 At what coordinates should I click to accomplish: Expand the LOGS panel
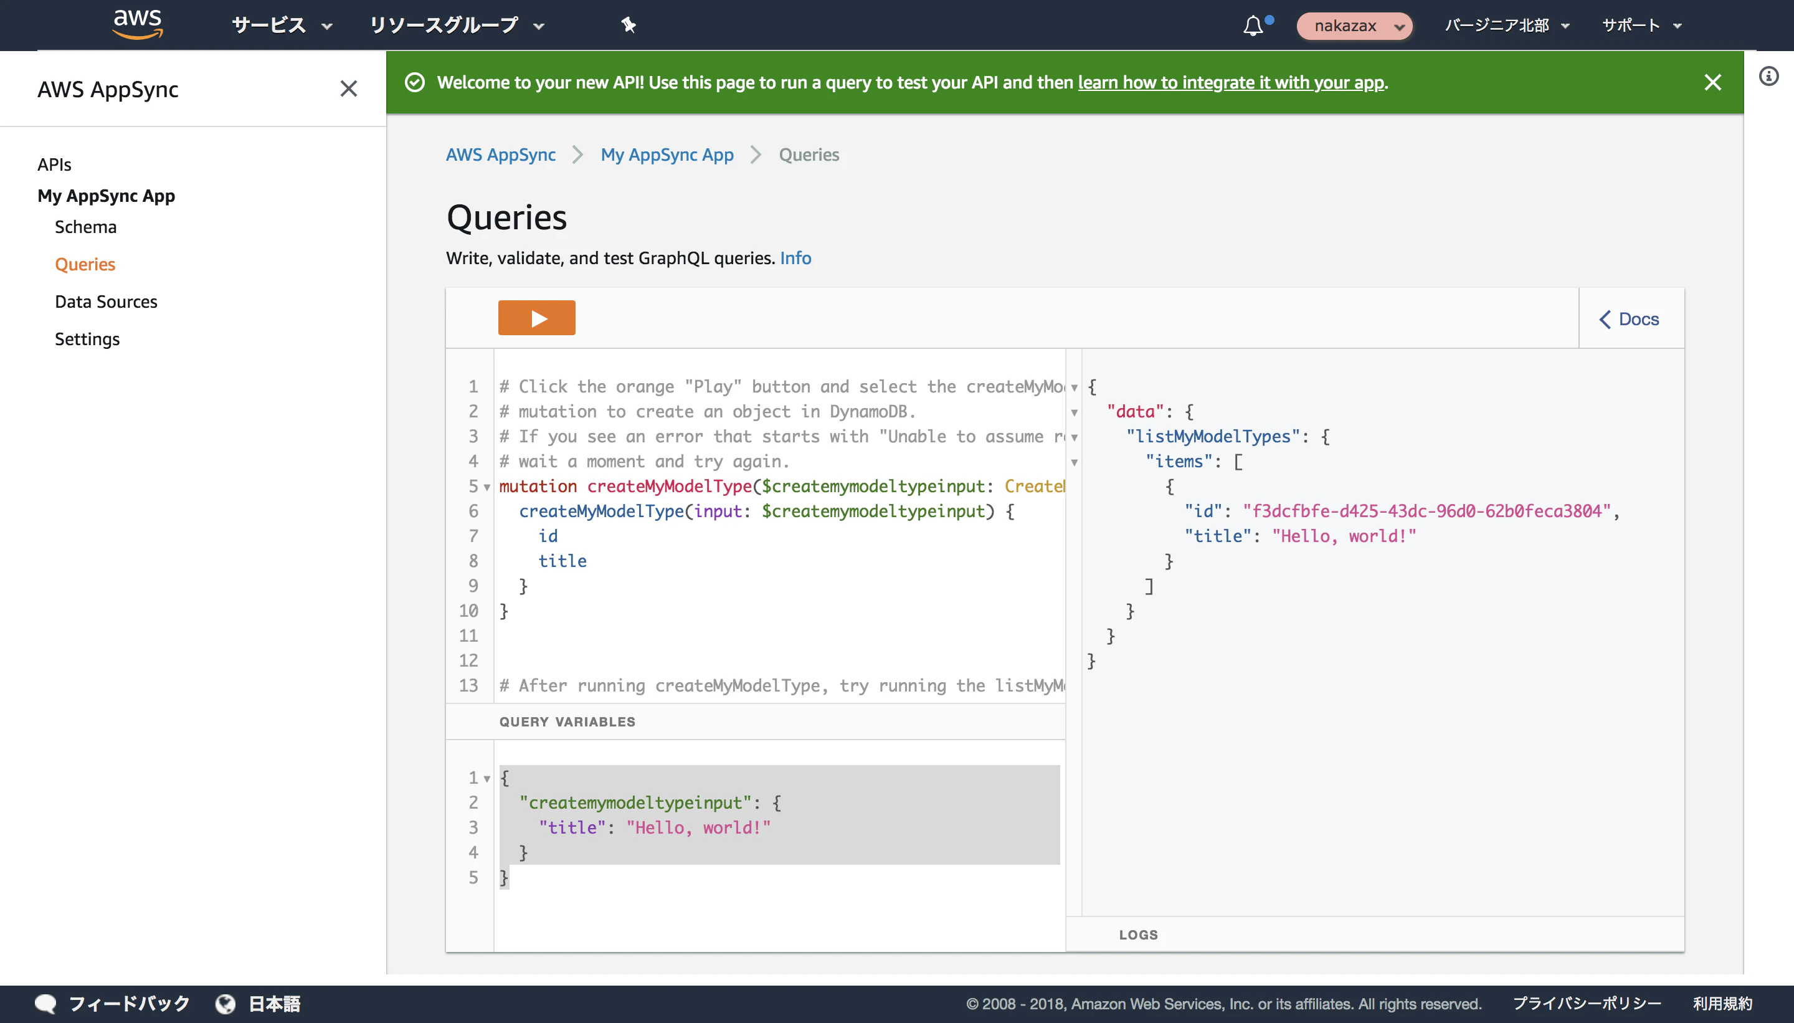coord(1139,935)
